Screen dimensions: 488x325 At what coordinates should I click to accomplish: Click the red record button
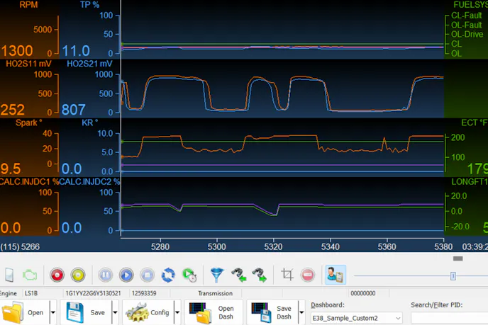[x=57, y=275]
